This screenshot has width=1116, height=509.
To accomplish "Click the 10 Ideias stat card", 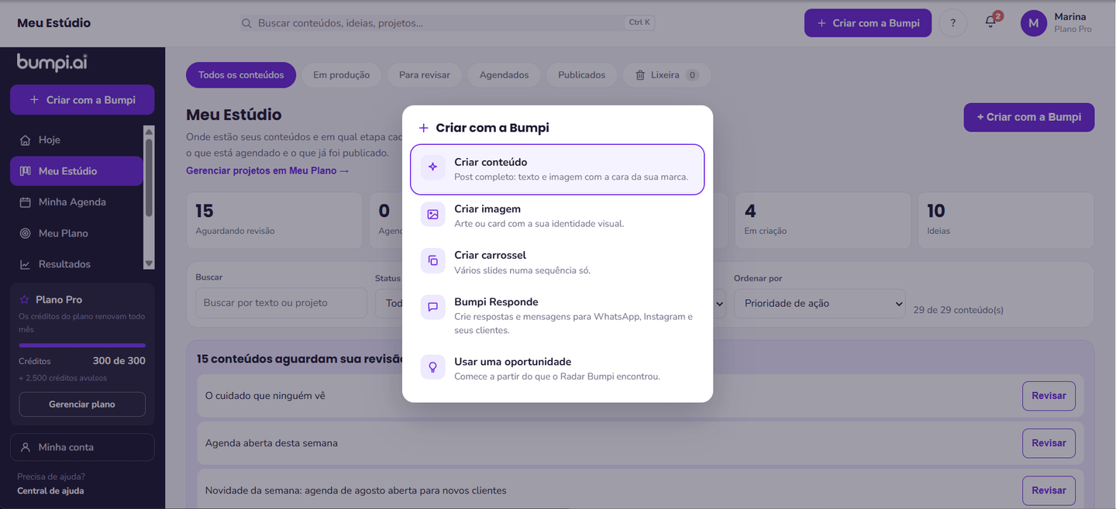I will click(1006, 221).
